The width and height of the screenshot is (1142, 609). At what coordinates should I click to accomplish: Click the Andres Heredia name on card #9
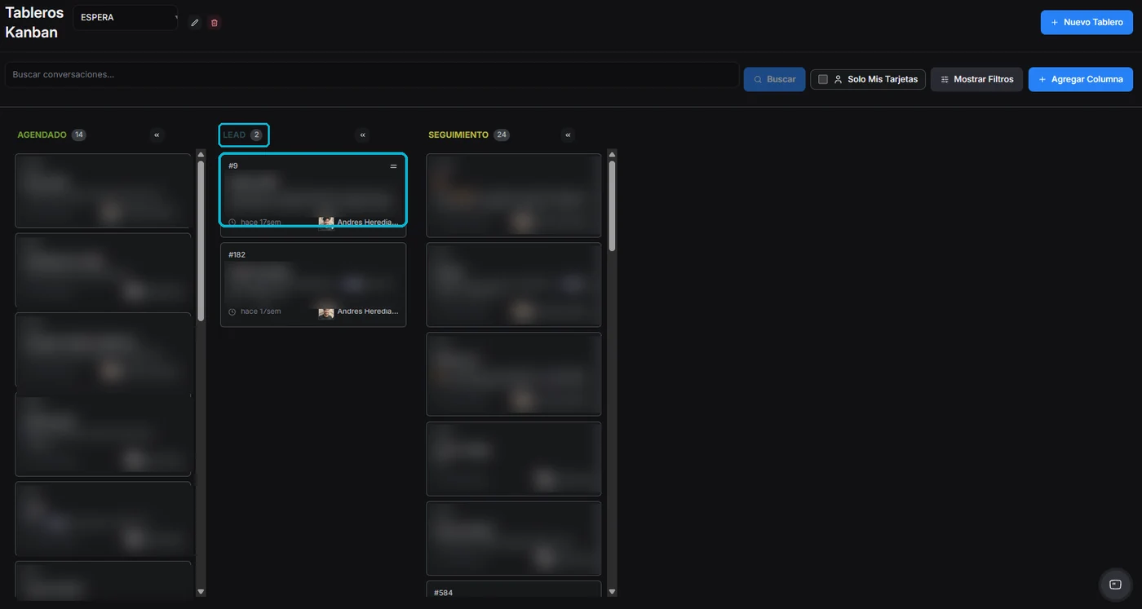tap(368, 222)
